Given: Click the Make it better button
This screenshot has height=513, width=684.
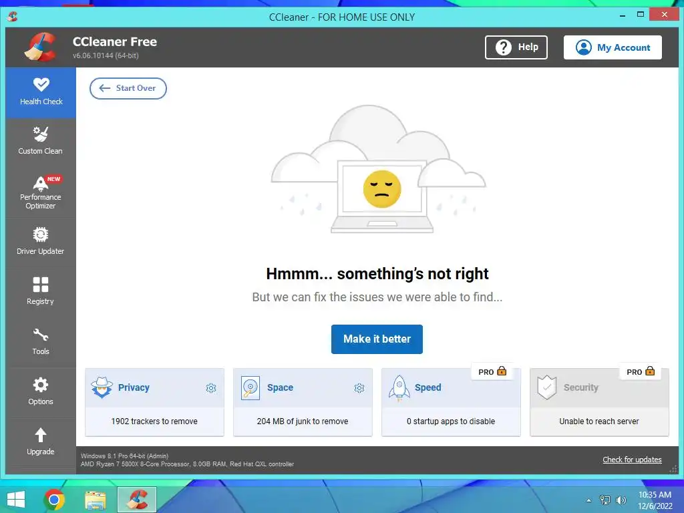Looking at the screenshot, I should (377, 339).
